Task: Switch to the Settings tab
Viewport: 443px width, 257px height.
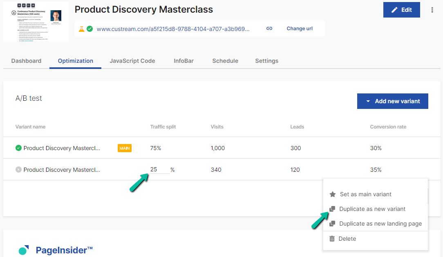Action: pos(267,61)
